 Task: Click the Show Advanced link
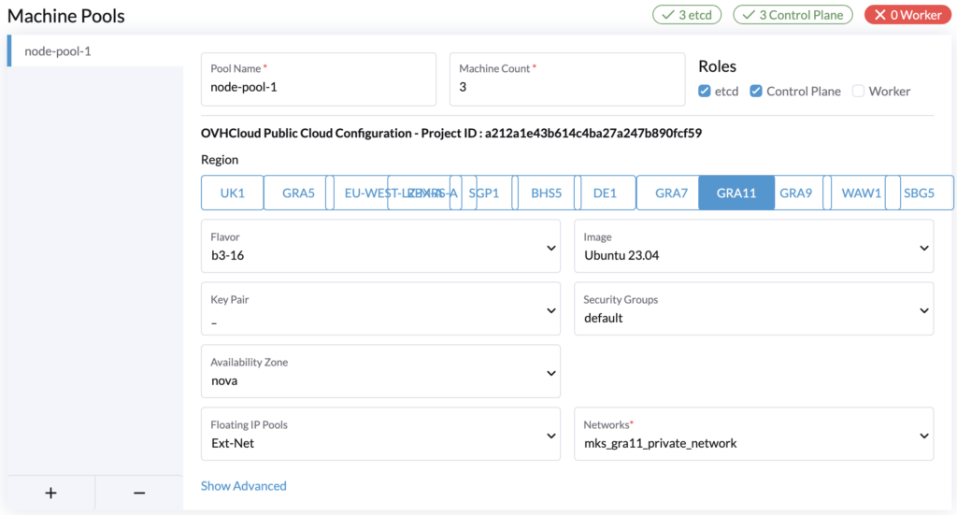point(244,486)
